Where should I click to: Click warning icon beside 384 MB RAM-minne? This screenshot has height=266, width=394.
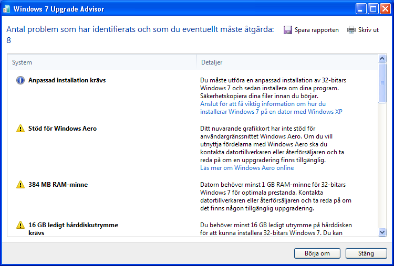point(20,185)
